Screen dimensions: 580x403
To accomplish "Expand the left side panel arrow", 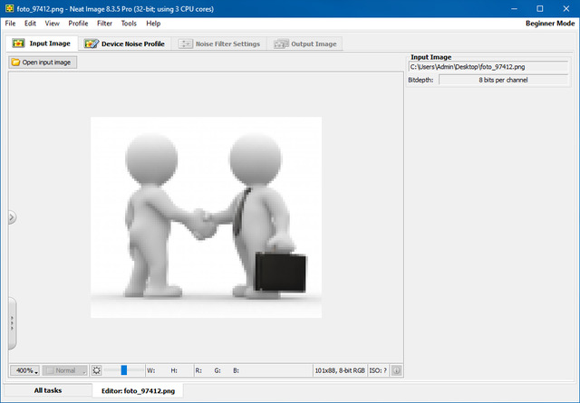I will [12, 217].
